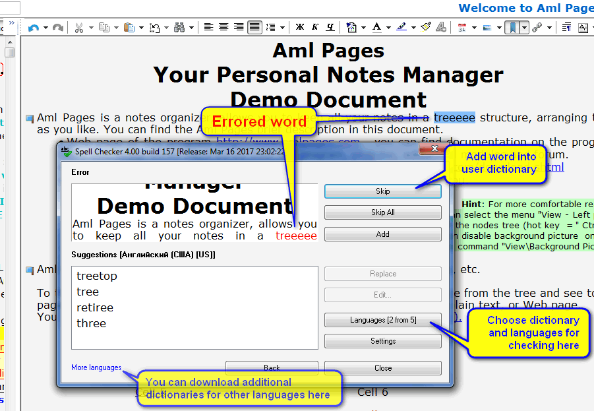Open the Copy dropdown arrow

(116, 28)
